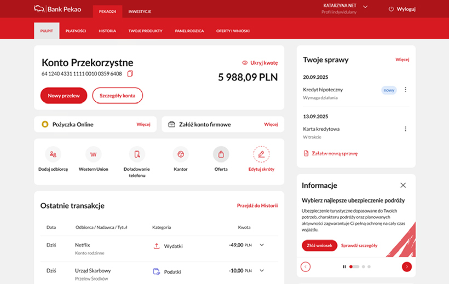Viewport: 449px width, 284px height.
Task: Go to next Informacje slide
Action: coord(407,266)
